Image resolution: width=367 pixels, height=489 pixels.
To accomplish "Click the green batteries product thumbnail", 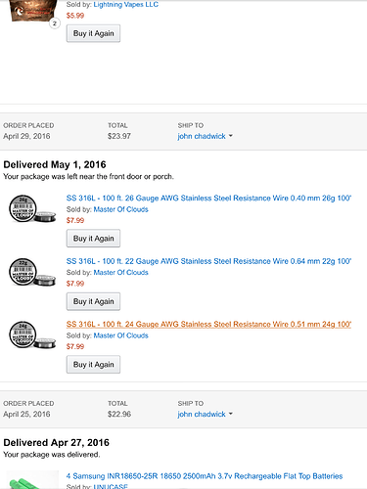I will (x=32, y=479).
